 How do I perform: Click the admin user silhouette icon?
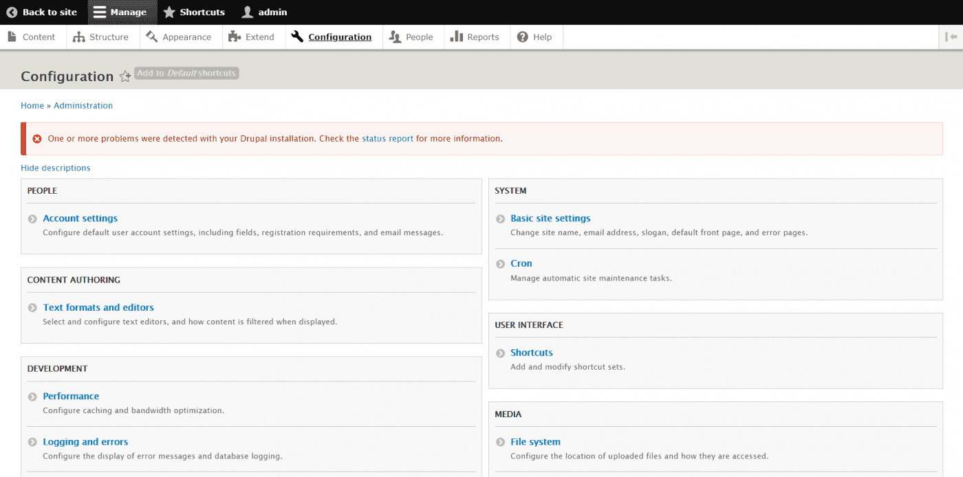click(248, 12)
